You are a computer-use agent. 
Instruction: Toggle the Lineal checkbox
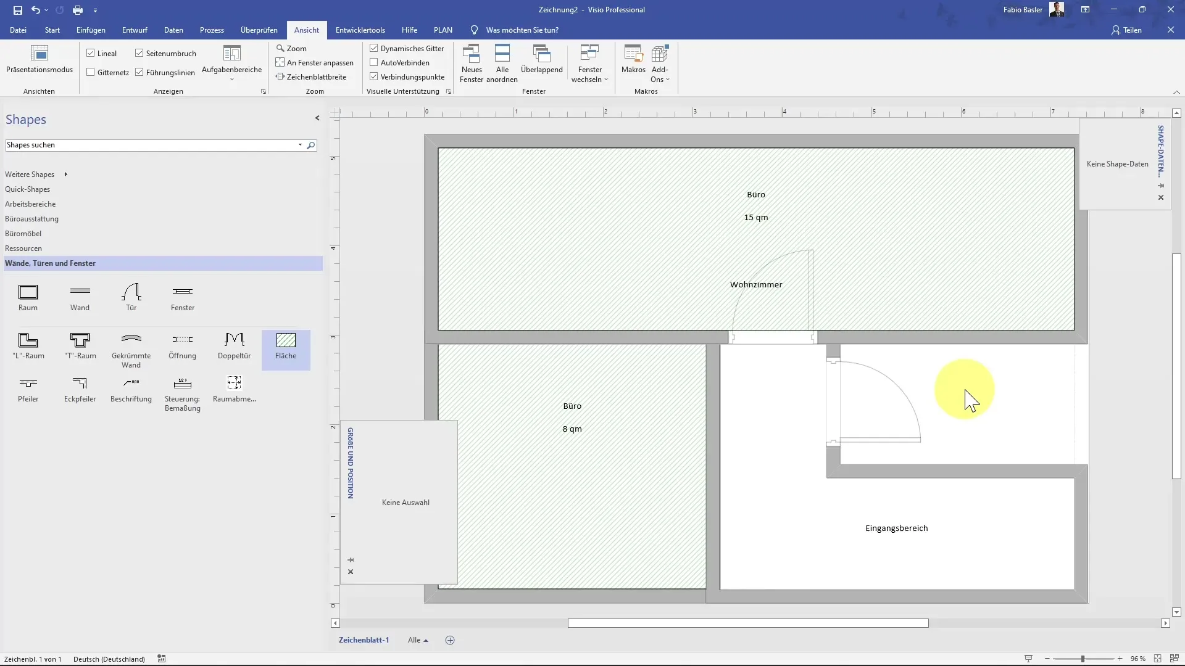pyautogui.click(x=91, y=53)
